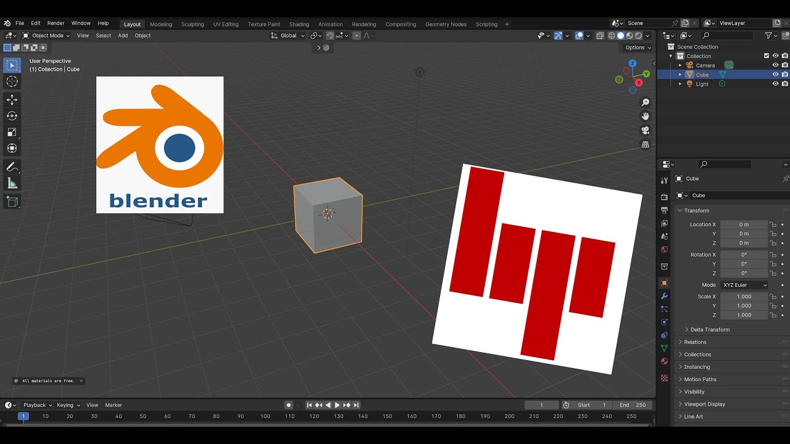Open the Object Constraints properties tab
Screen dimensions: 790x444
(x=664, y=335)
